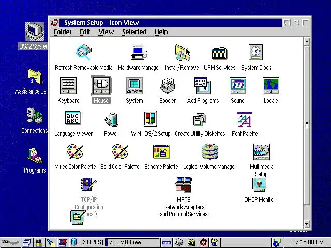Click the C:(HPFS) drive label
This screenshot has height=248, width=331.
pos(92,242)
